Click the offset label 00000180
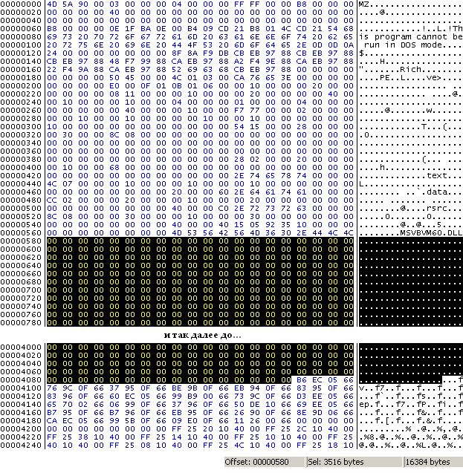This screenshot has height=473, width=463. point(22,76)
